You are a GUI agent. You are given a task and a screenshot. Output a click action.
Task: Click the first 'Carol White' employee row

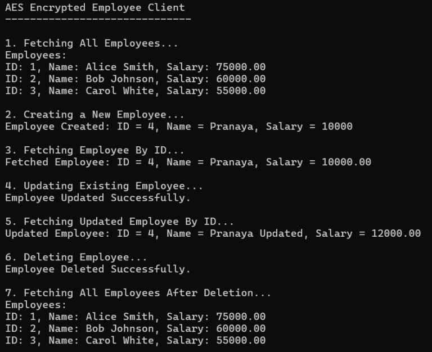135,91
